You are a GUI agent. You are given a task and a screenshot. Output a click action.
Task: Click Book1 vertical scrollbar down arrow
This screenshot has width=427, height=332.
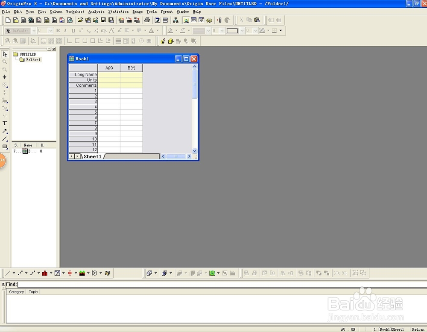pos(194,151)
